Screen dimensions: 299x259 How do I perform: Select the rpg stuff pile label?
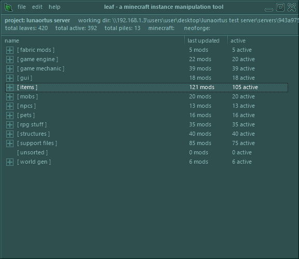pos(32,124)
